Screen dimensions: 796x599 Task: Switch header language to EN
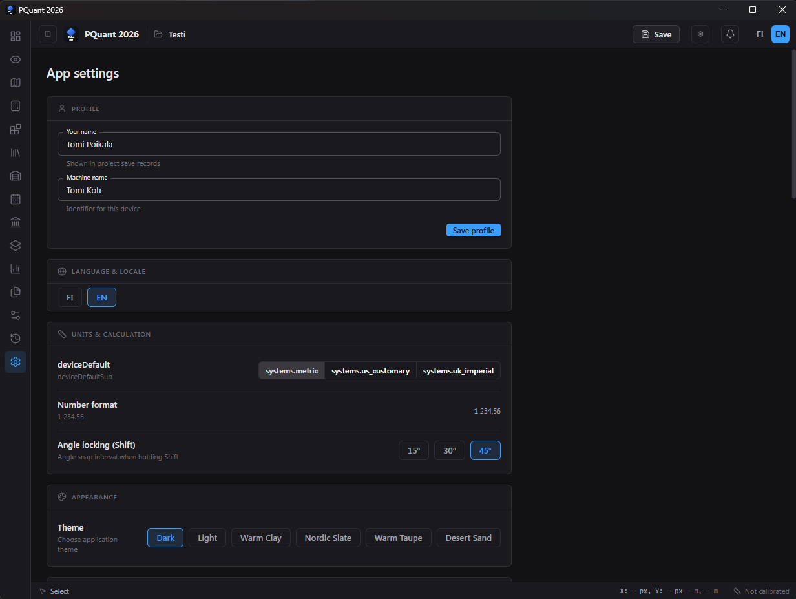(780, 34)
